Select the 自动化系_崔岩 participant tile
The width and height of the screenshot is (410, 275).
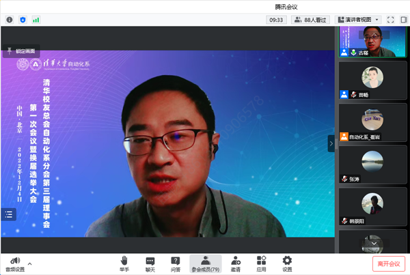click(372, 123)
